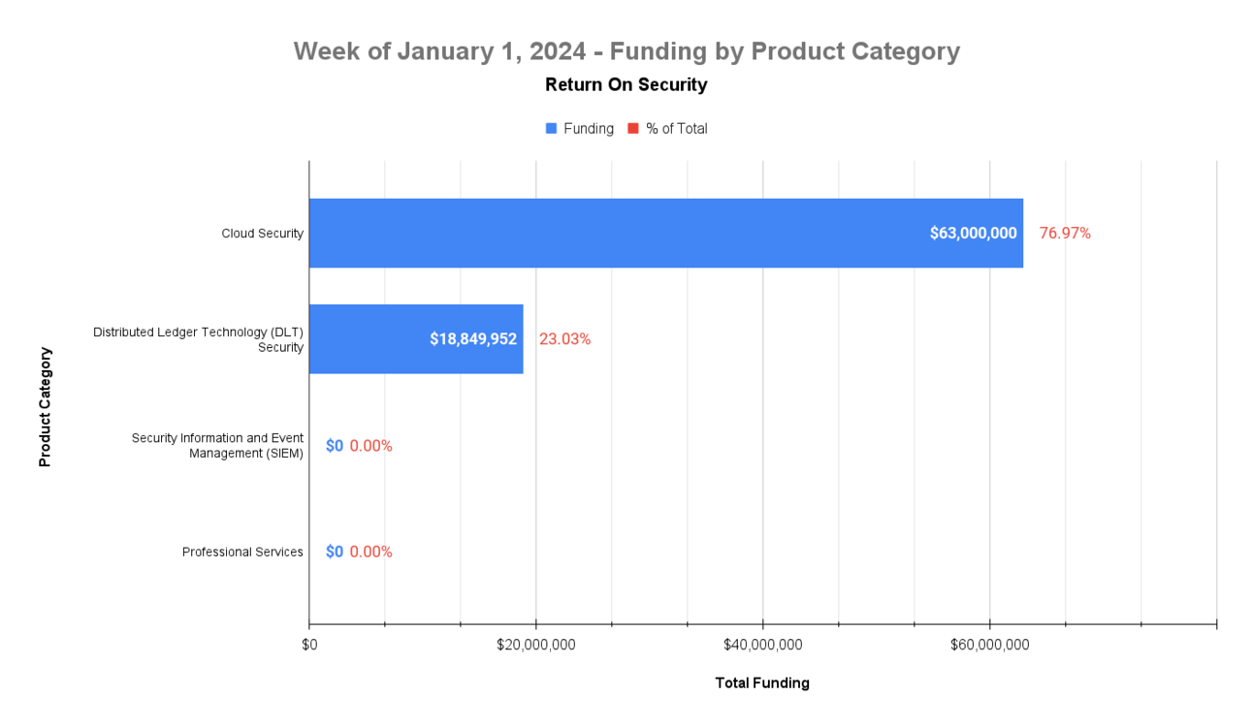The width and height of the screenshot is (1253, 728).
Task: Click the 76.97% percentage label
Action: [x=1065, y=234]
